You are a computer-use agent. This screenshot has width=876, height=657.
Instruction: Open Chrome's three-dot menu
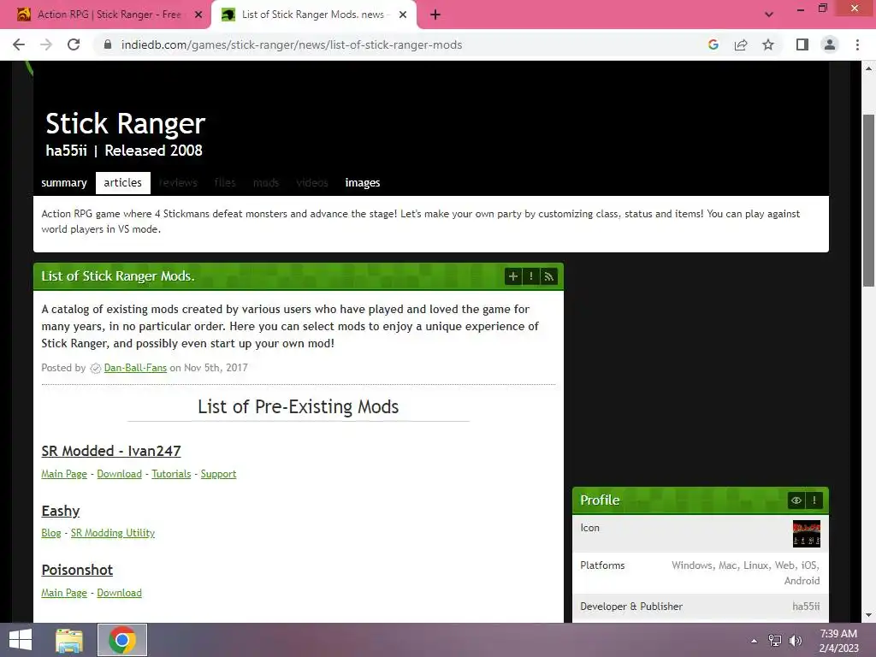pos(857,44)
